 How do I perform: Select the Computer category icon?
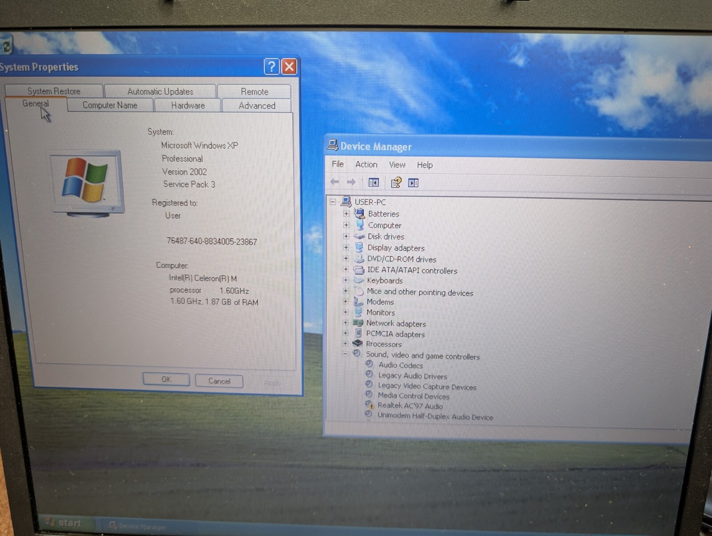pos(360,225)
